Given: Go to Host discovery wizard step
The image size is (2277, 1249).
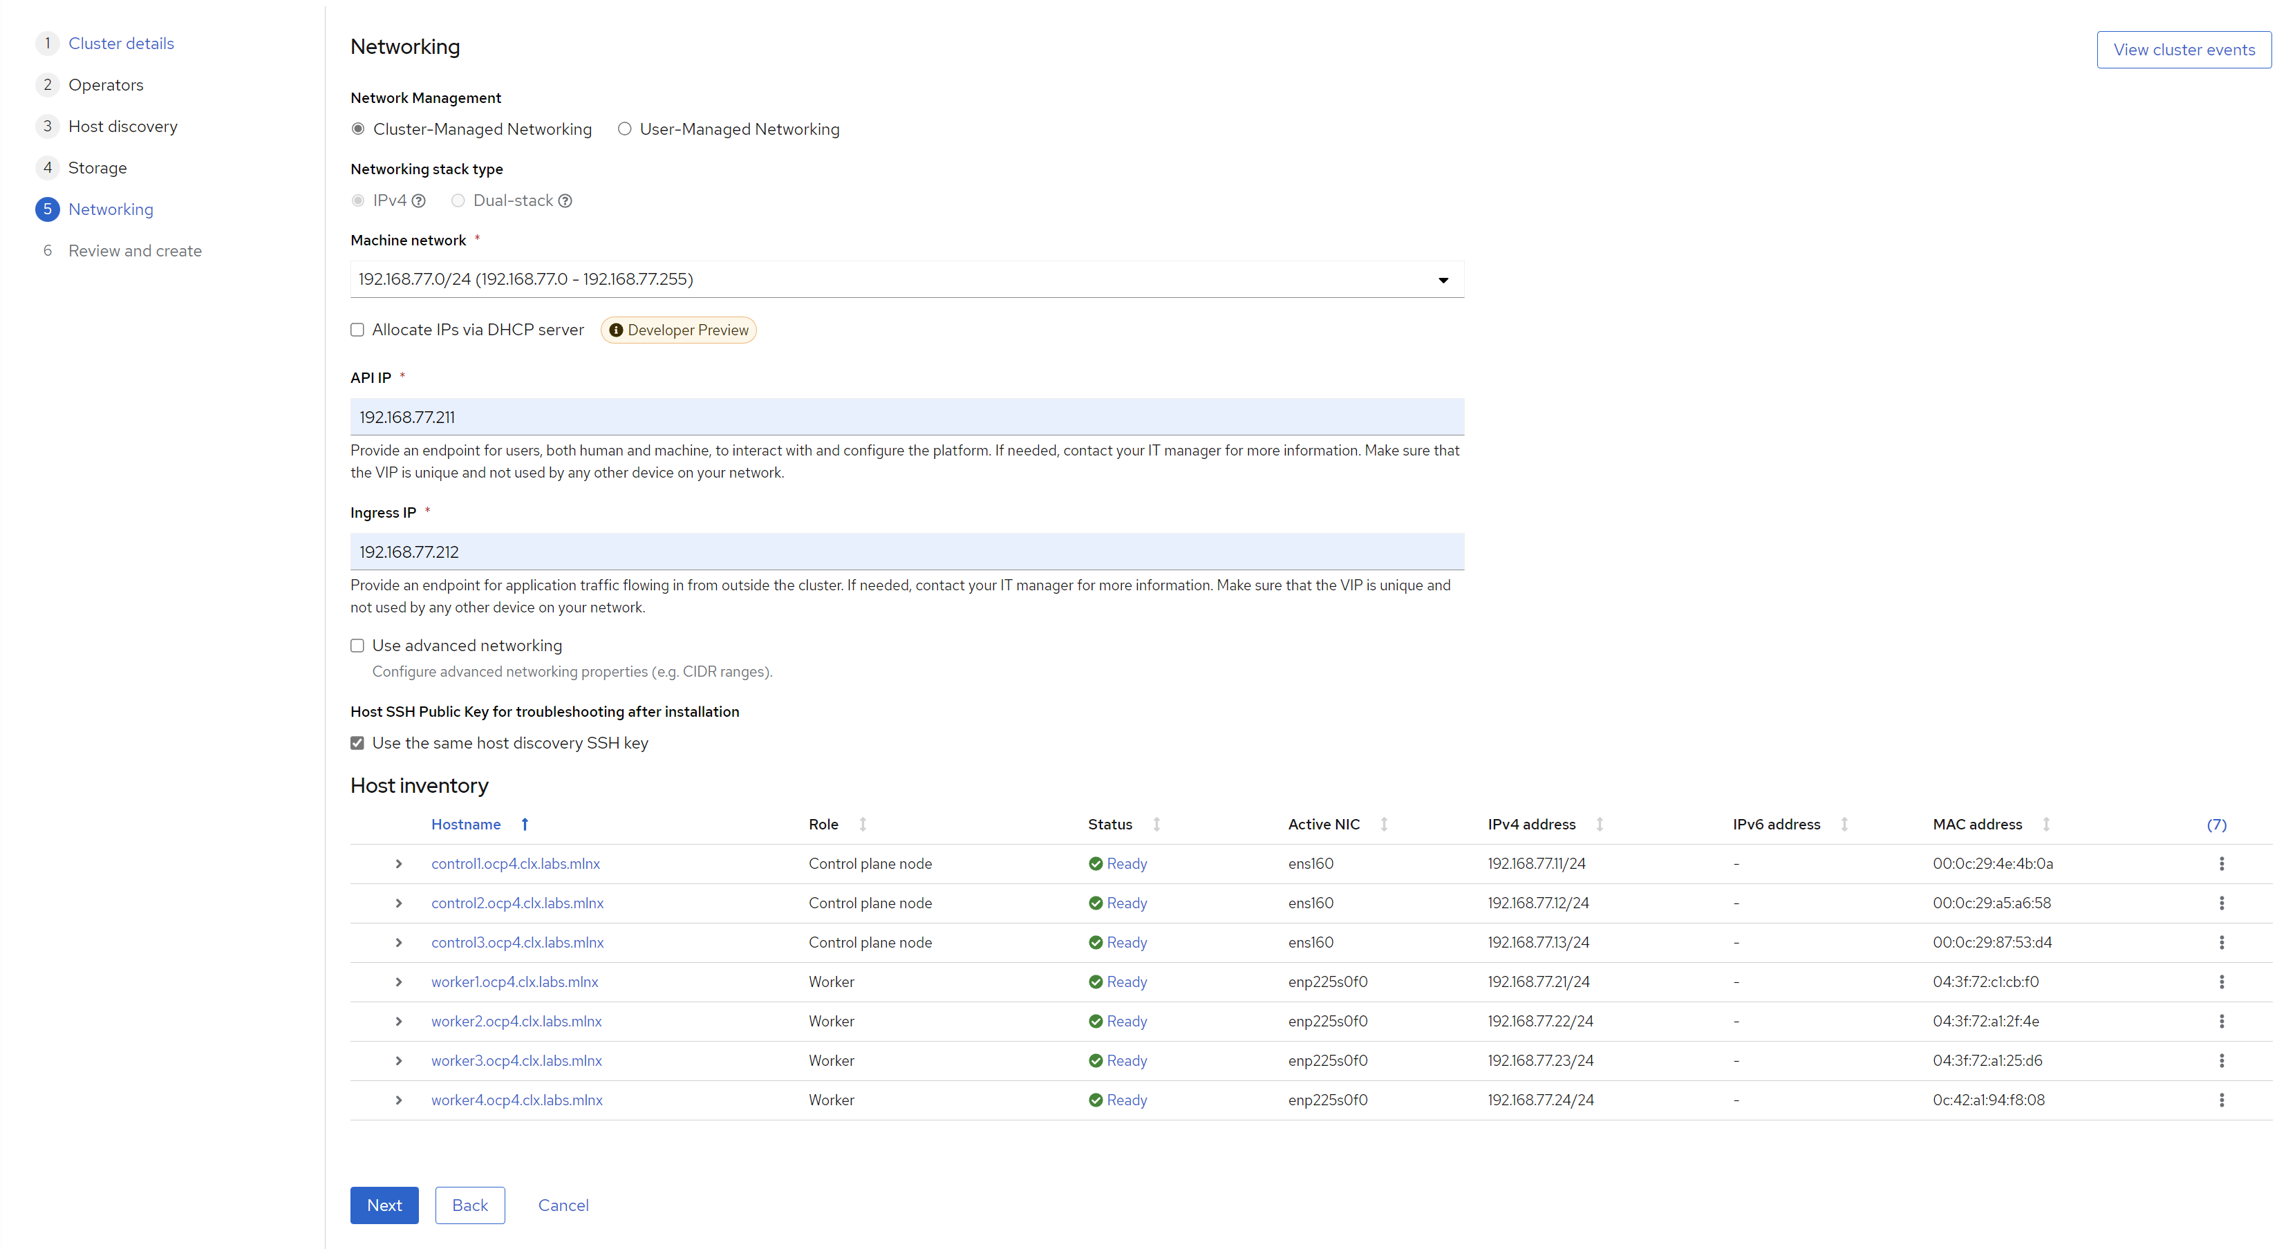Looking at the screenshot, I should click(123, 126).
